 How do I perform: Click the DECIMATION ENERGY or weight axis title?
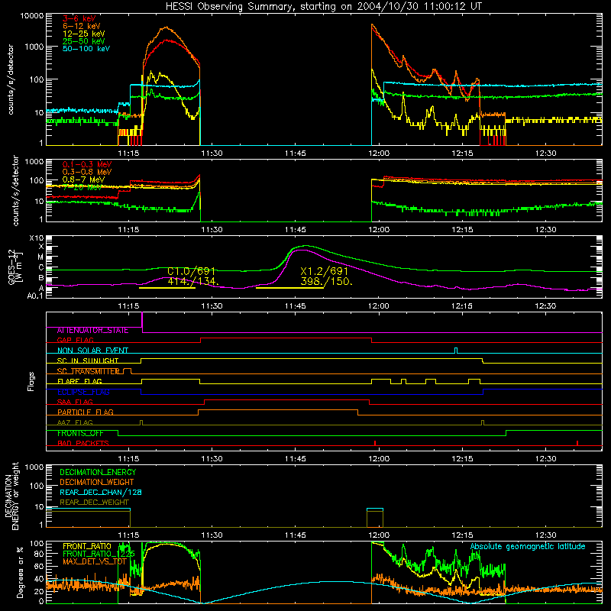click(11, 496)
